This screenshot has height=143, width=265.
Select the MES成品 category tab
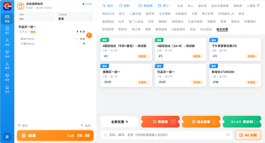coord(206,29)
